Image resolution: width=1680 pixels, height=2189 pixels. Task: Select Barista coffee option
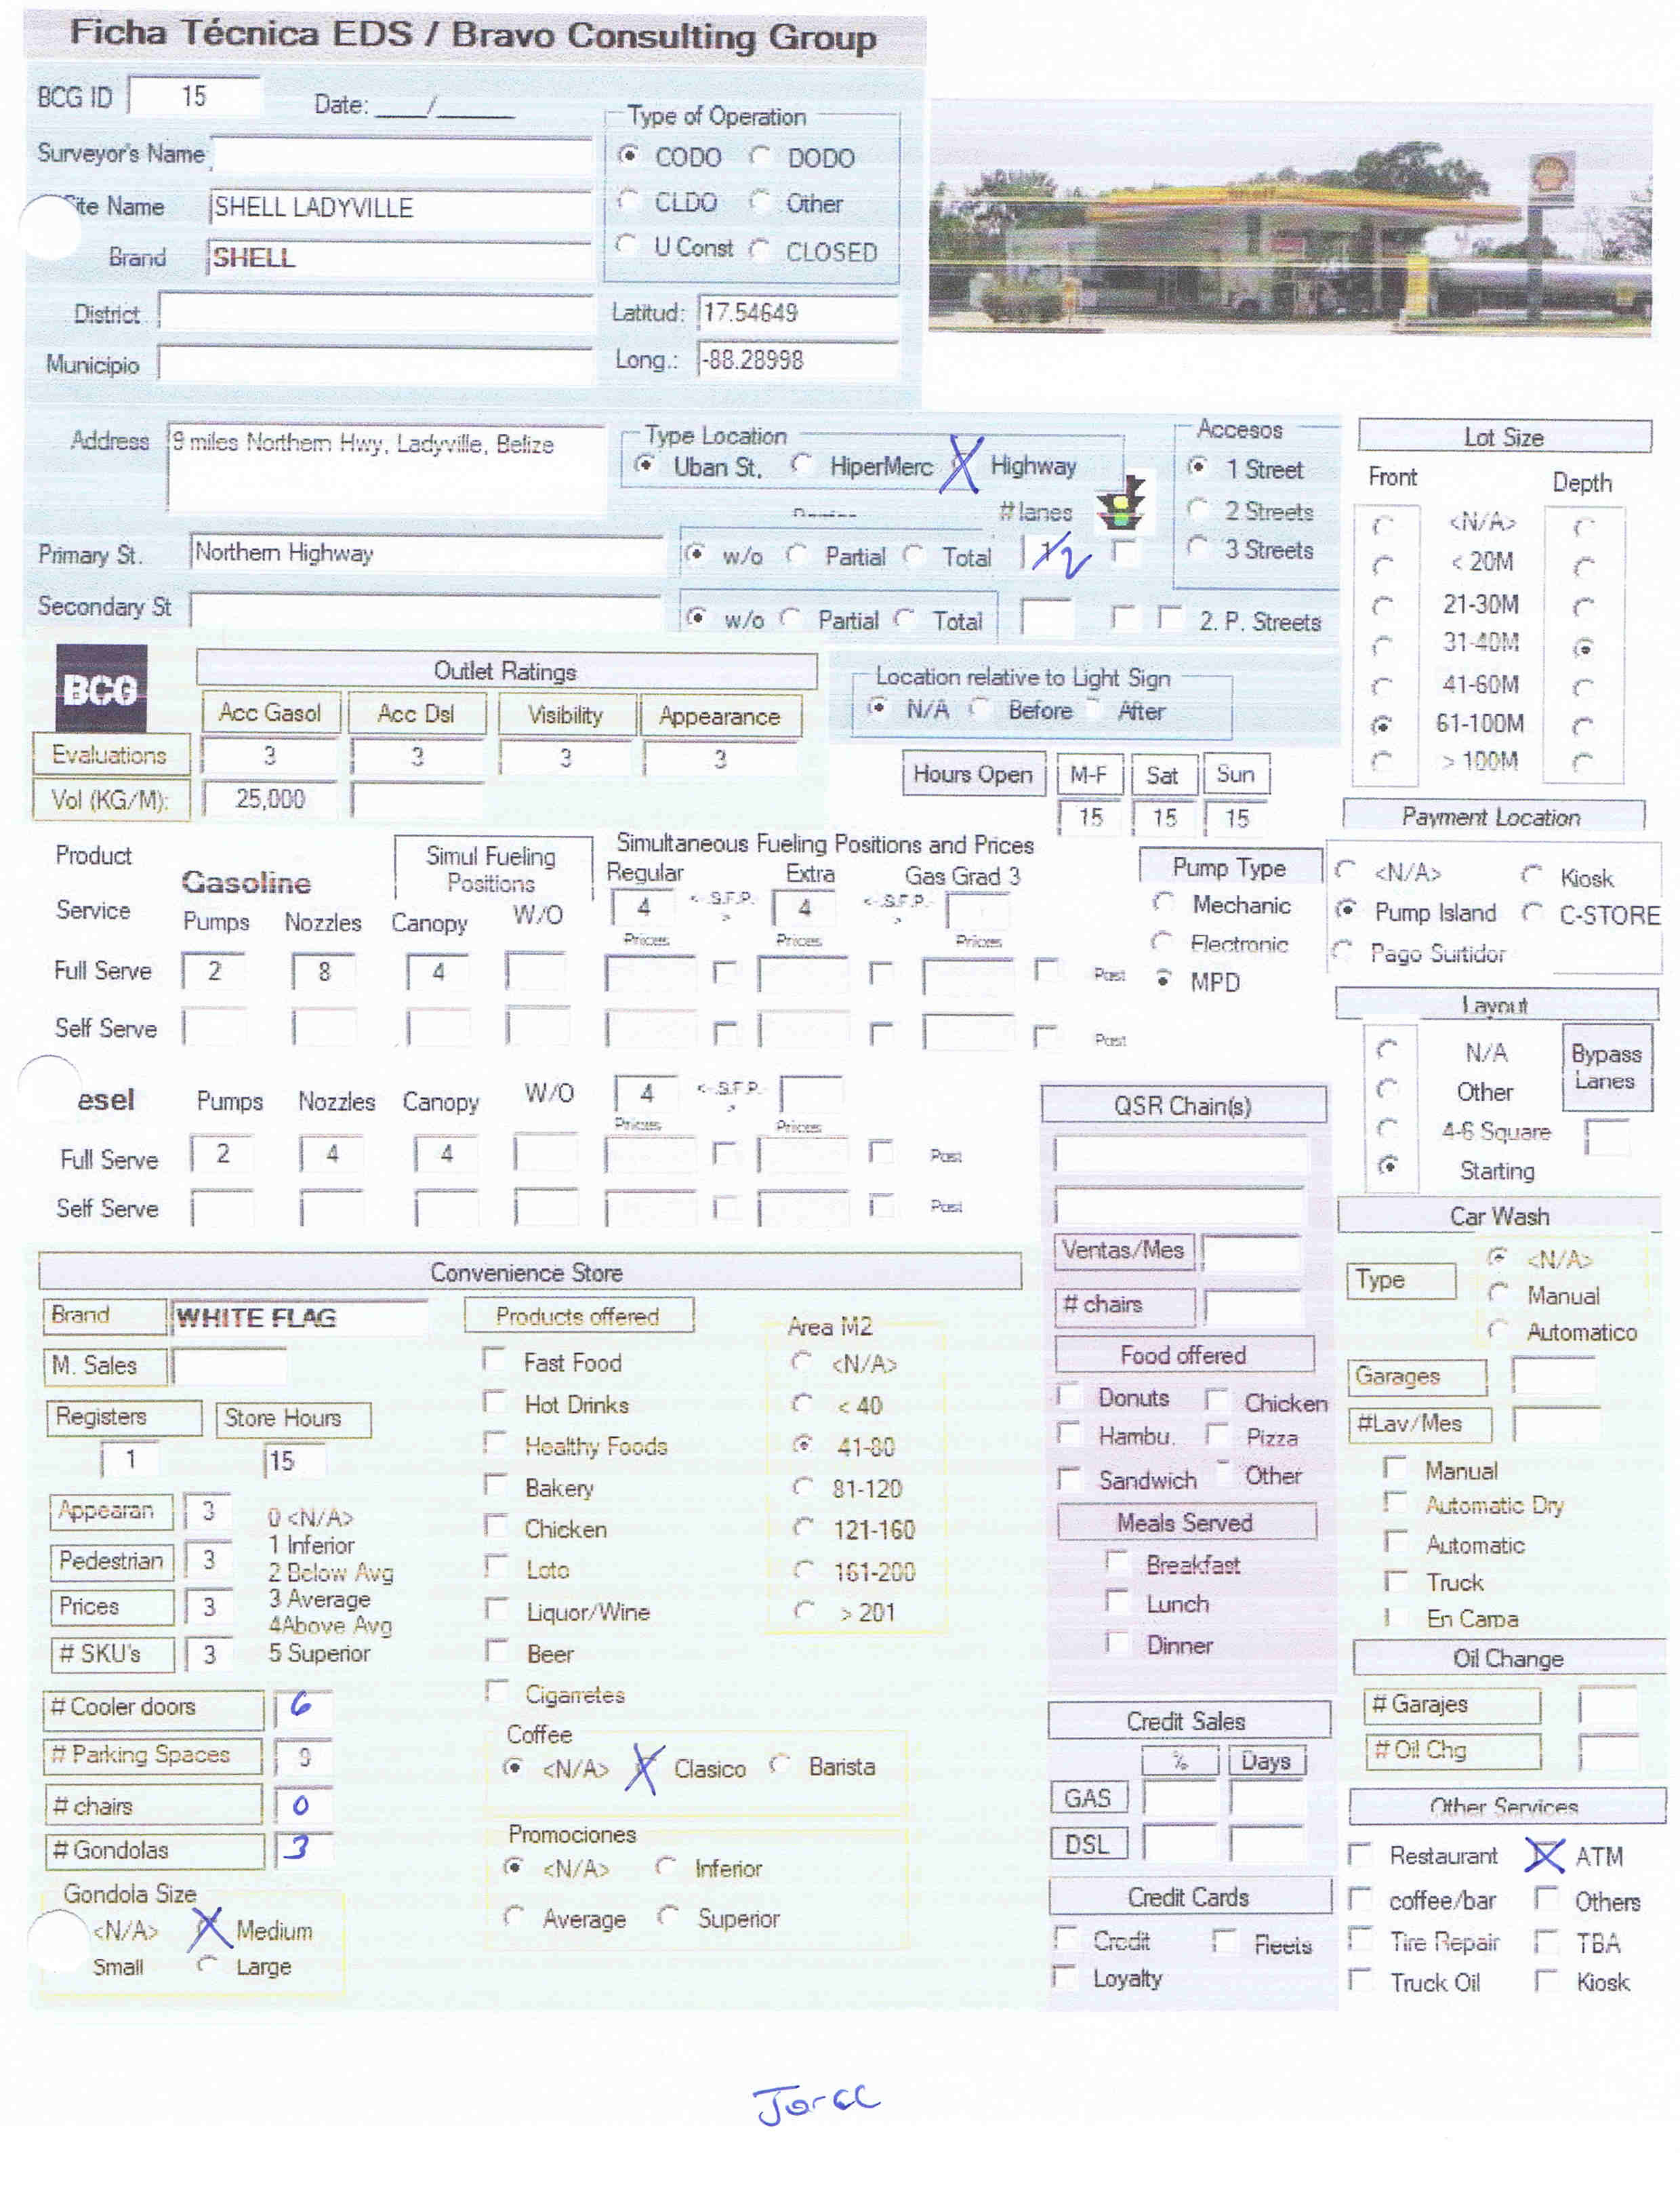click(x=781, y=1766)
